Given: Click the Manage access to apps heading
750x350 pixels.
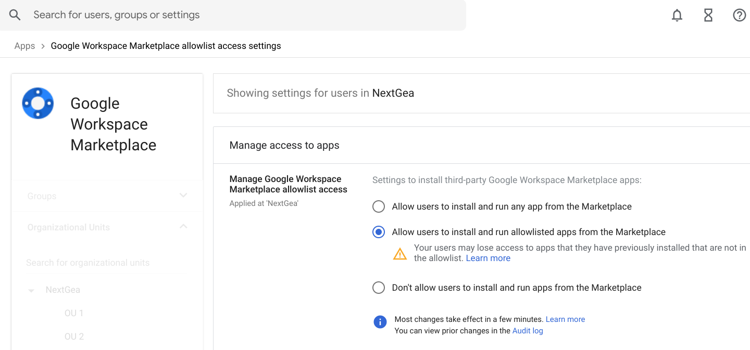Looking at the screenshot, I should (284, 145).
